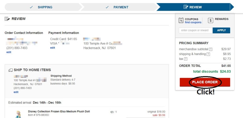Open the tax help question icon
This screenshot has height=118, width=243.
click(185, 59)
